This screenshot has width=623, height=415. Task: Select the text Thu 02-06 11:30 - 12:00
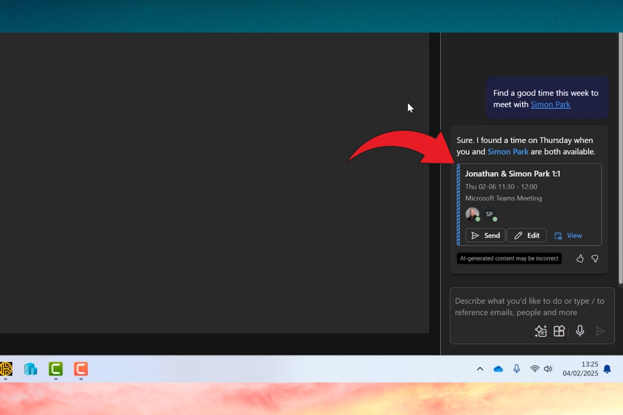click(x=501, y=187)
